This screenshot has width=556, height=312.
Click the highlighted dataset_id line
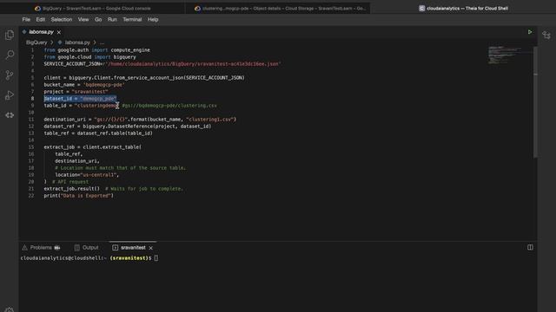(x=80, y=99)
